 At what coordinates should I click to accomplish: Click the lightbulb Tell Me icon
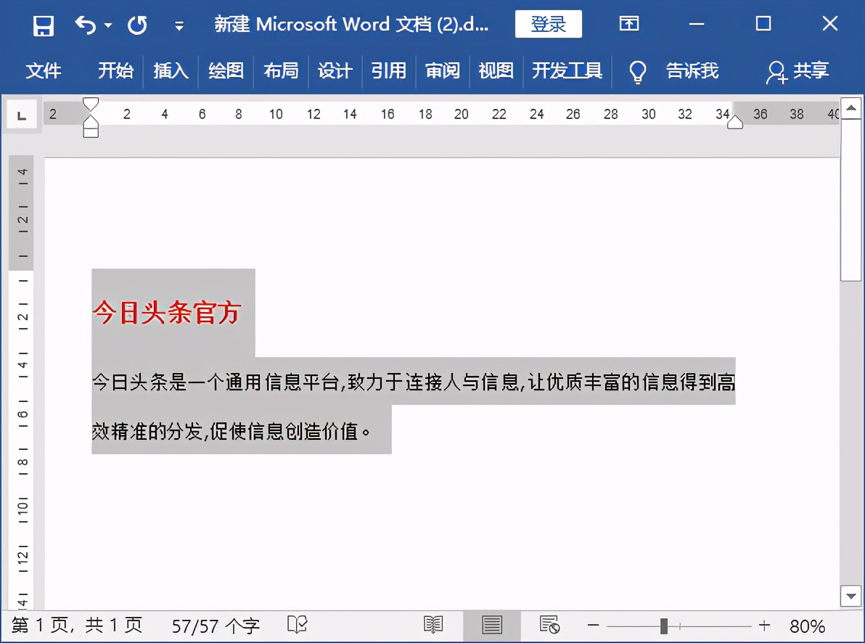click(x=638, y=72)
